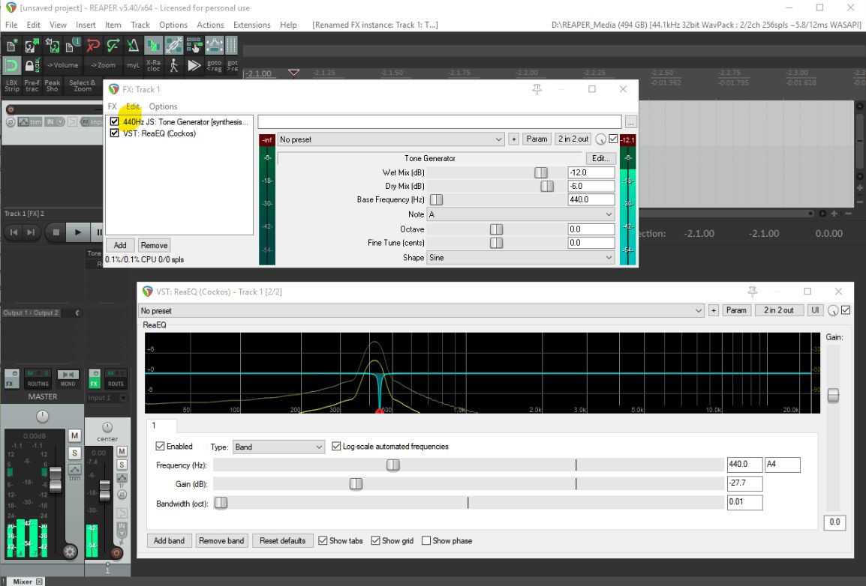Viewport: 866px width, 586px height.
Task: Toggle snapping magnet toolbar icon
Action: pos(11,66)
